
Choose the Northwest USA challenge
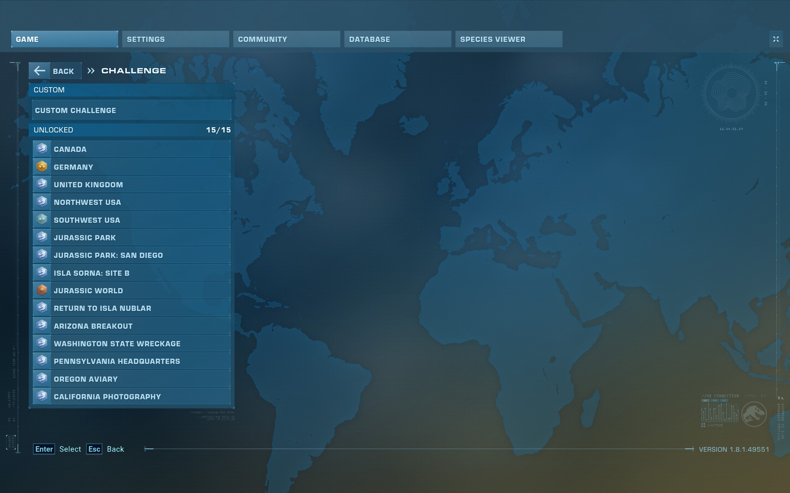[131, 202]
